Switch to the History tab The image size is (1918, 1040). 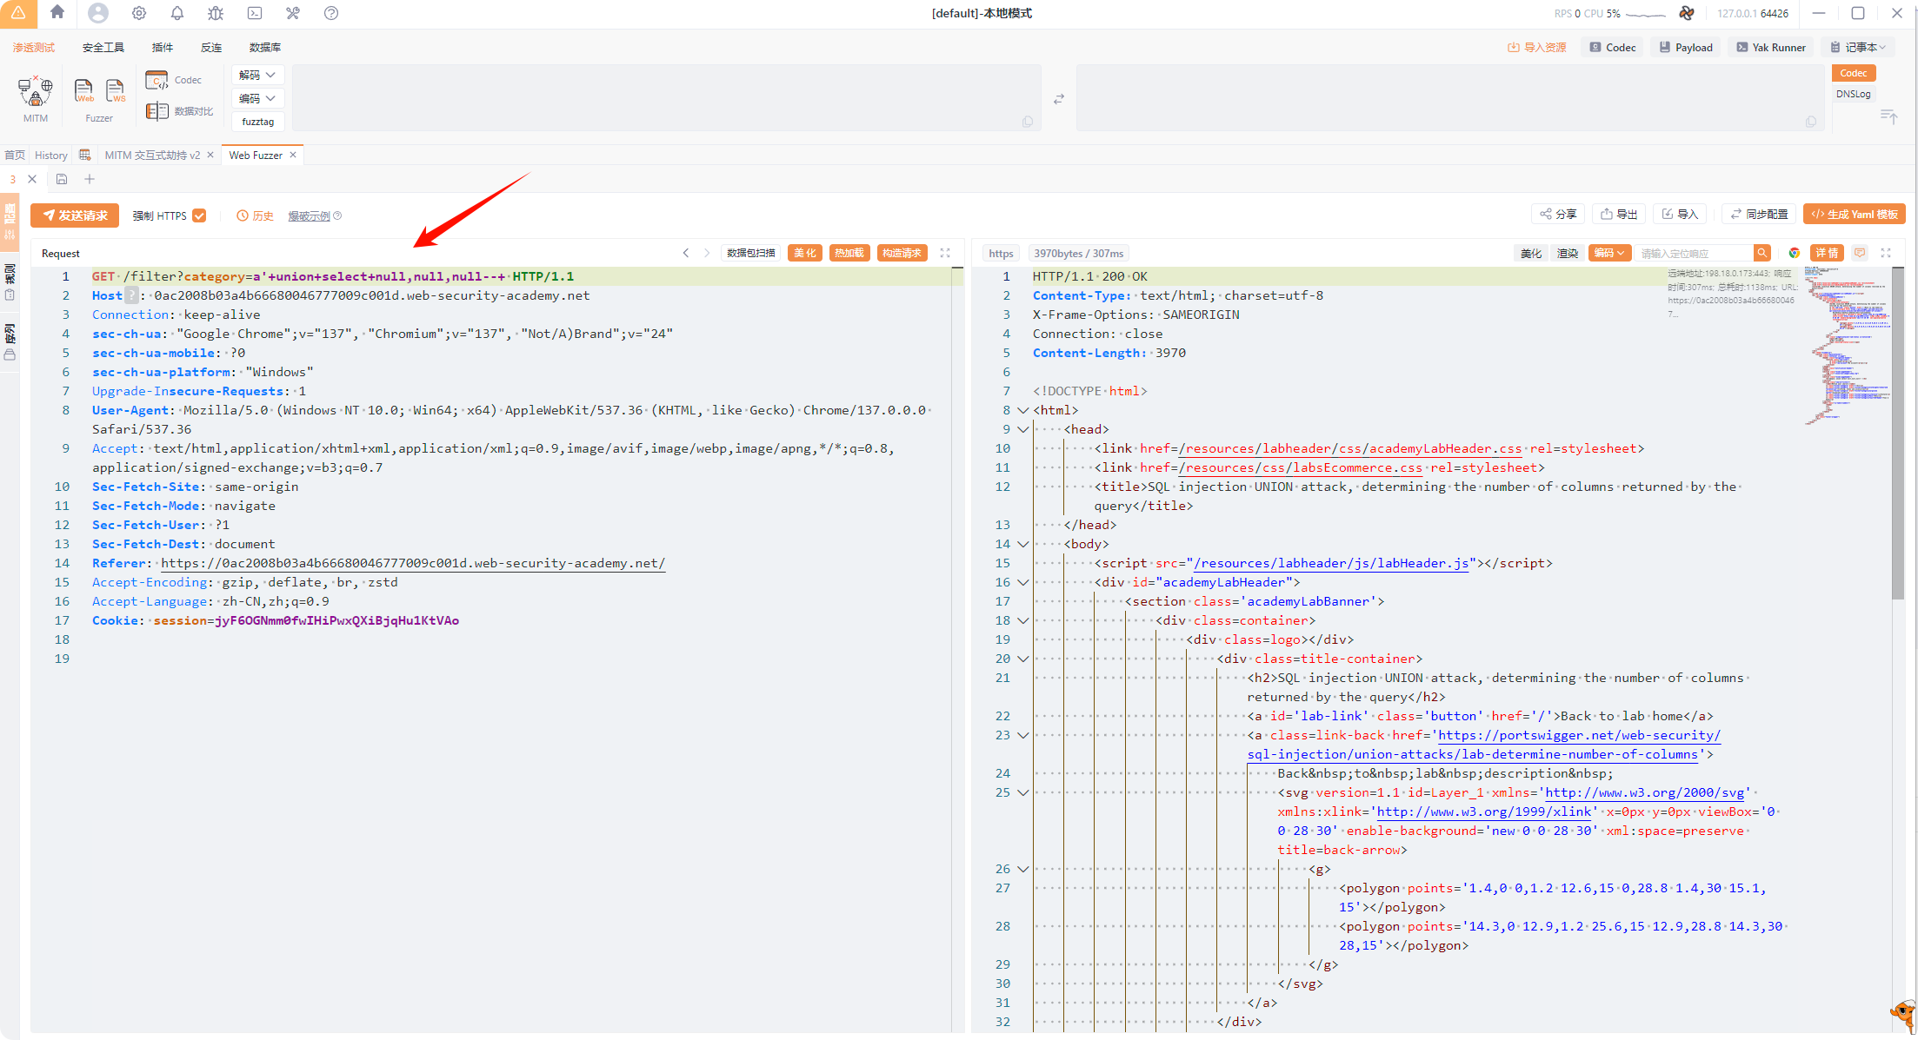[50, 155]
